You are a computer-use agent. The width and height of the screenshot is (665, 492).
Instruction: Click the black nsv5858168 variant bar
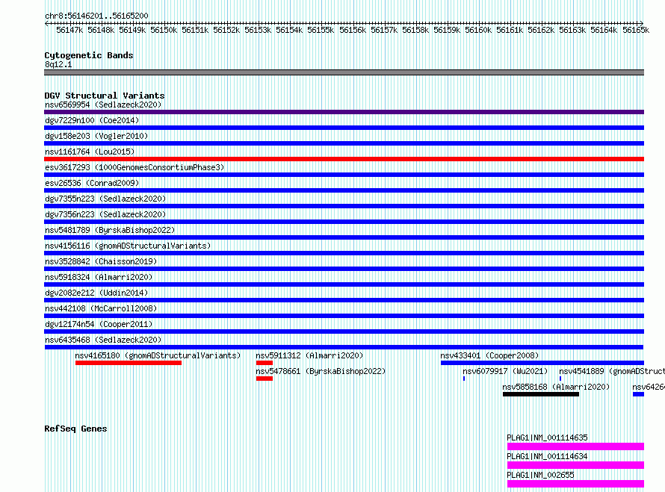[x=541, y=394]
